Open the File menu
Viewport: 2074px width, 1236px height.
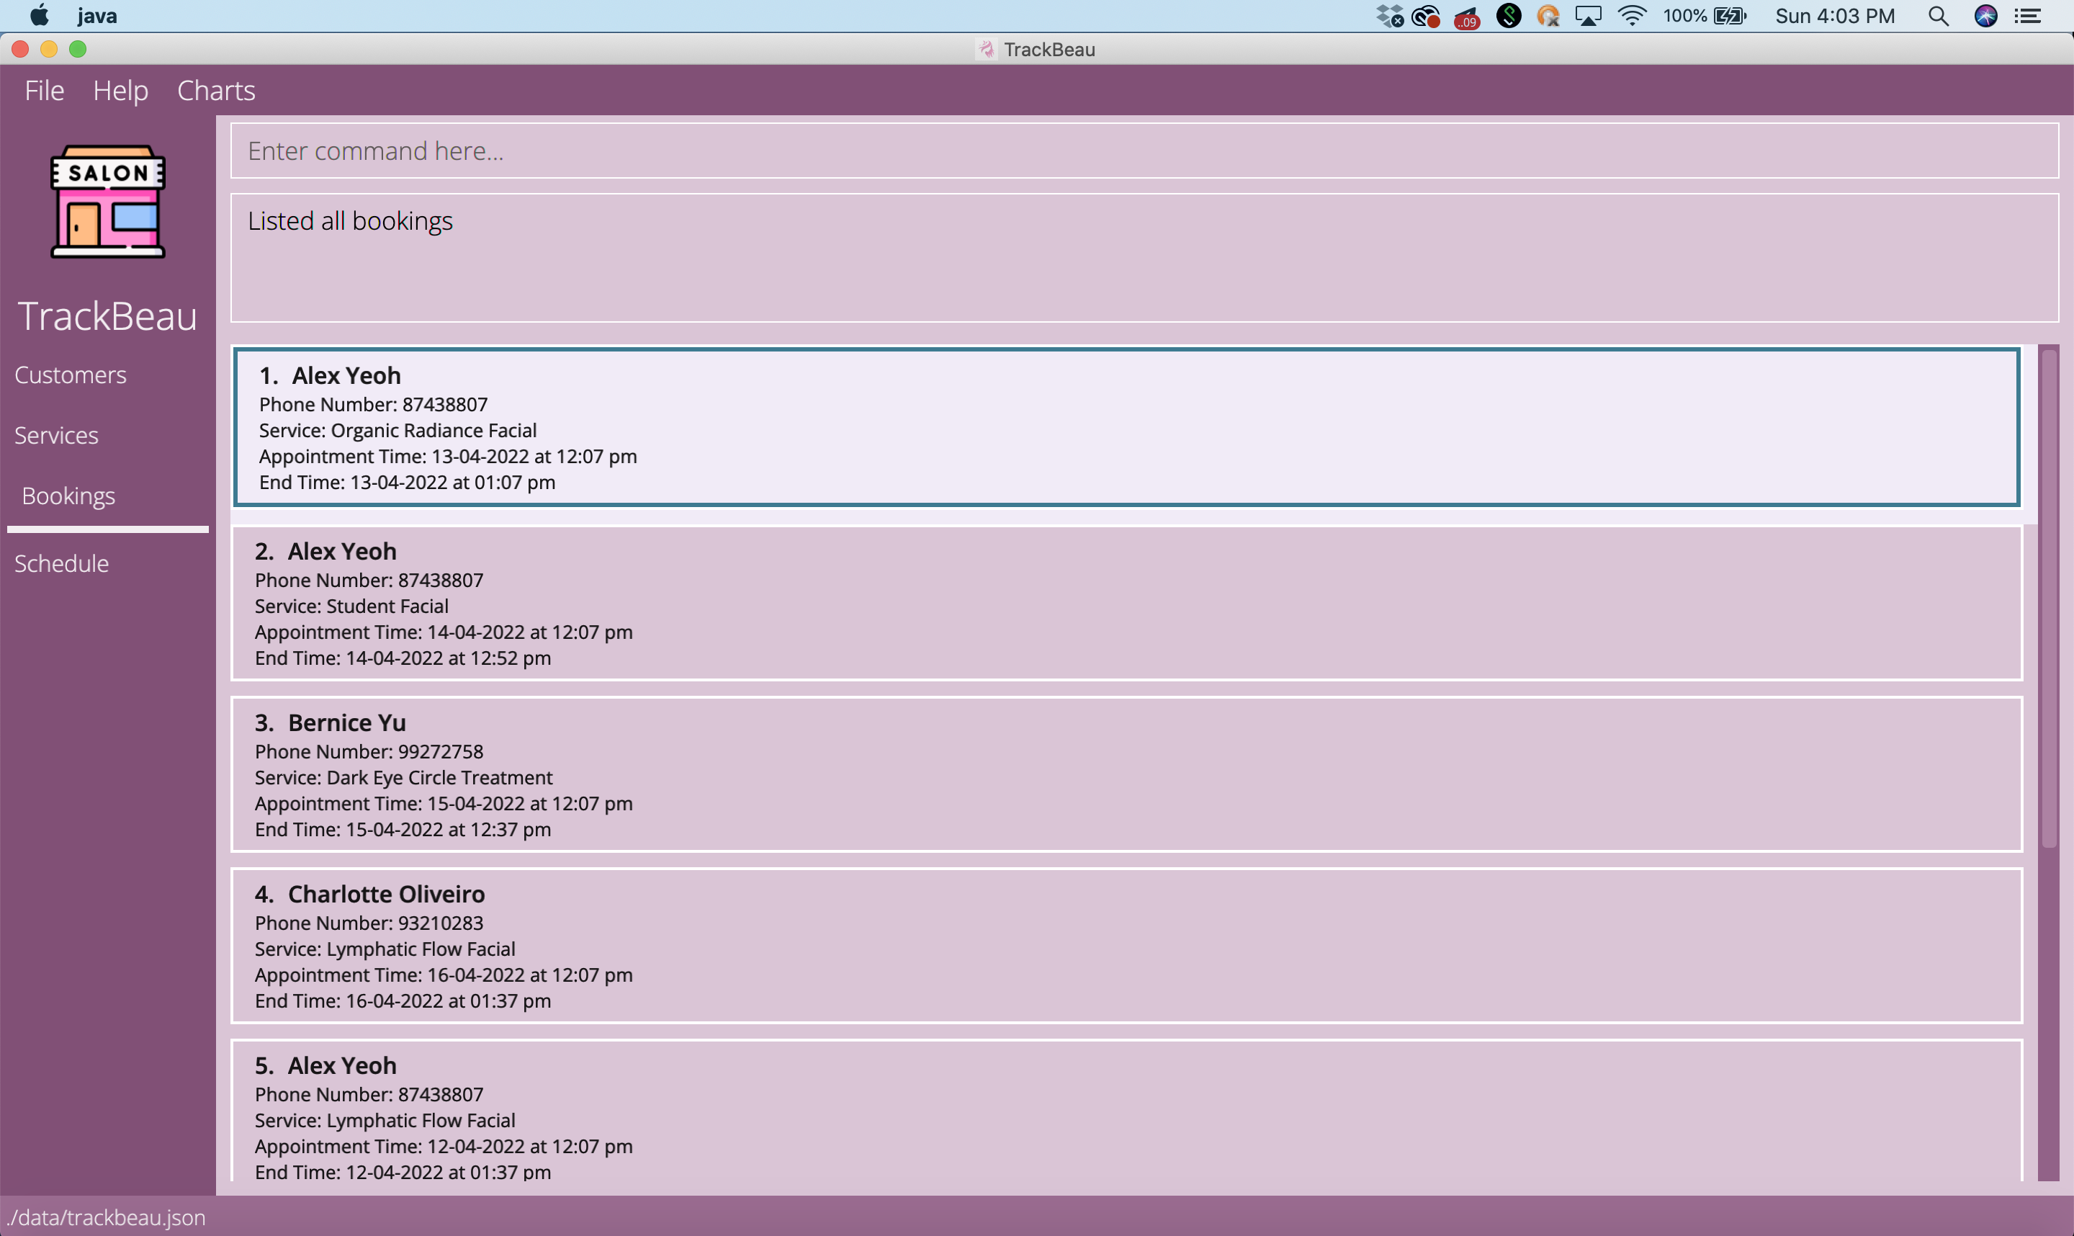point(44,90)
